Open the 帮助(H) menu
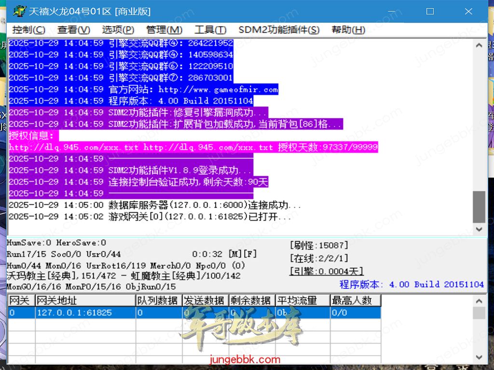The height and width of the screenshot is (370, 494). click(348, 30)
